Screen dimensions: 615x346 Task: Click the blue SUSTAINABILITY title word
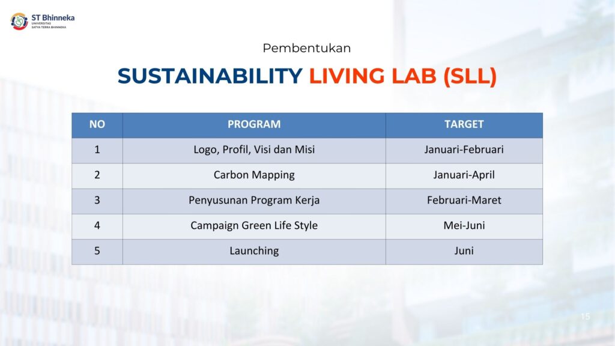pyautogui.click(x=210, y=76)
